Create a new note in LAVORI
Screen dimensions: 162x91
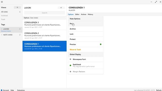pos(61,8)
